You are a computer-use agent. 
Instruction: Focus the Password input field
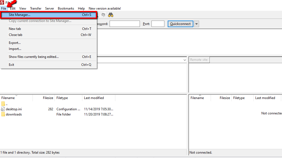point(125,24)
